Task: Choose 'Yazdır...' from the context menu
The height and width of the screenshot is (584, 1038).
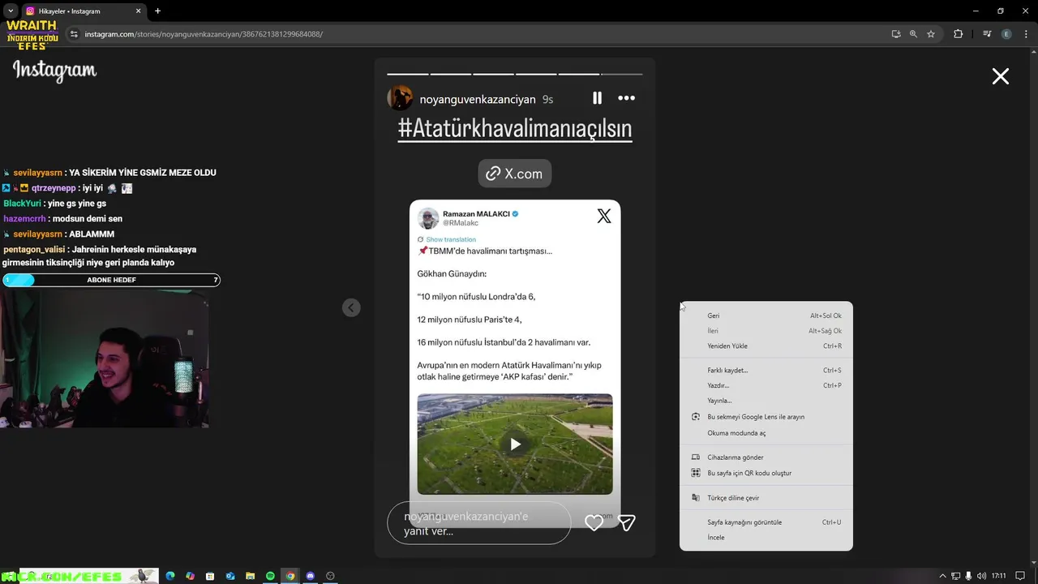Action: click(766, 385)
